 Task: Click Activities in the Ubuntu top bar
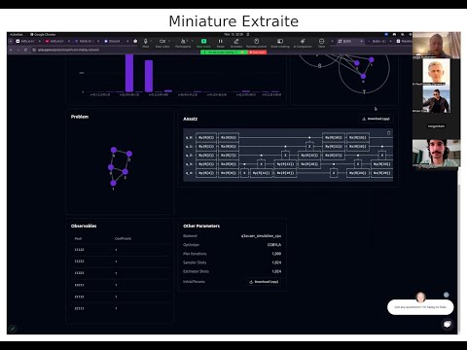point(17,34)
